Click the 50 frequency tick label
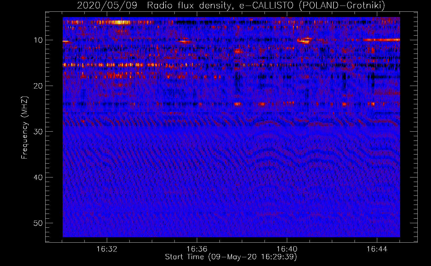This screenshot has height=266, width=431. (x=38, y=223)
